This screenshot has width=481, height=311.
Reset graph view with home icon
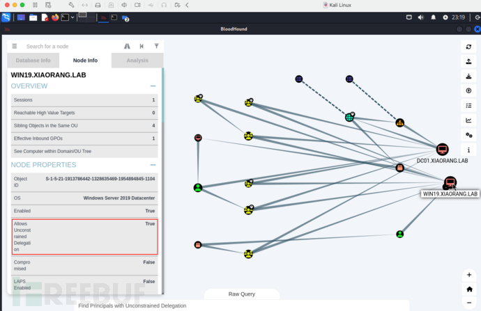[469, 289]
